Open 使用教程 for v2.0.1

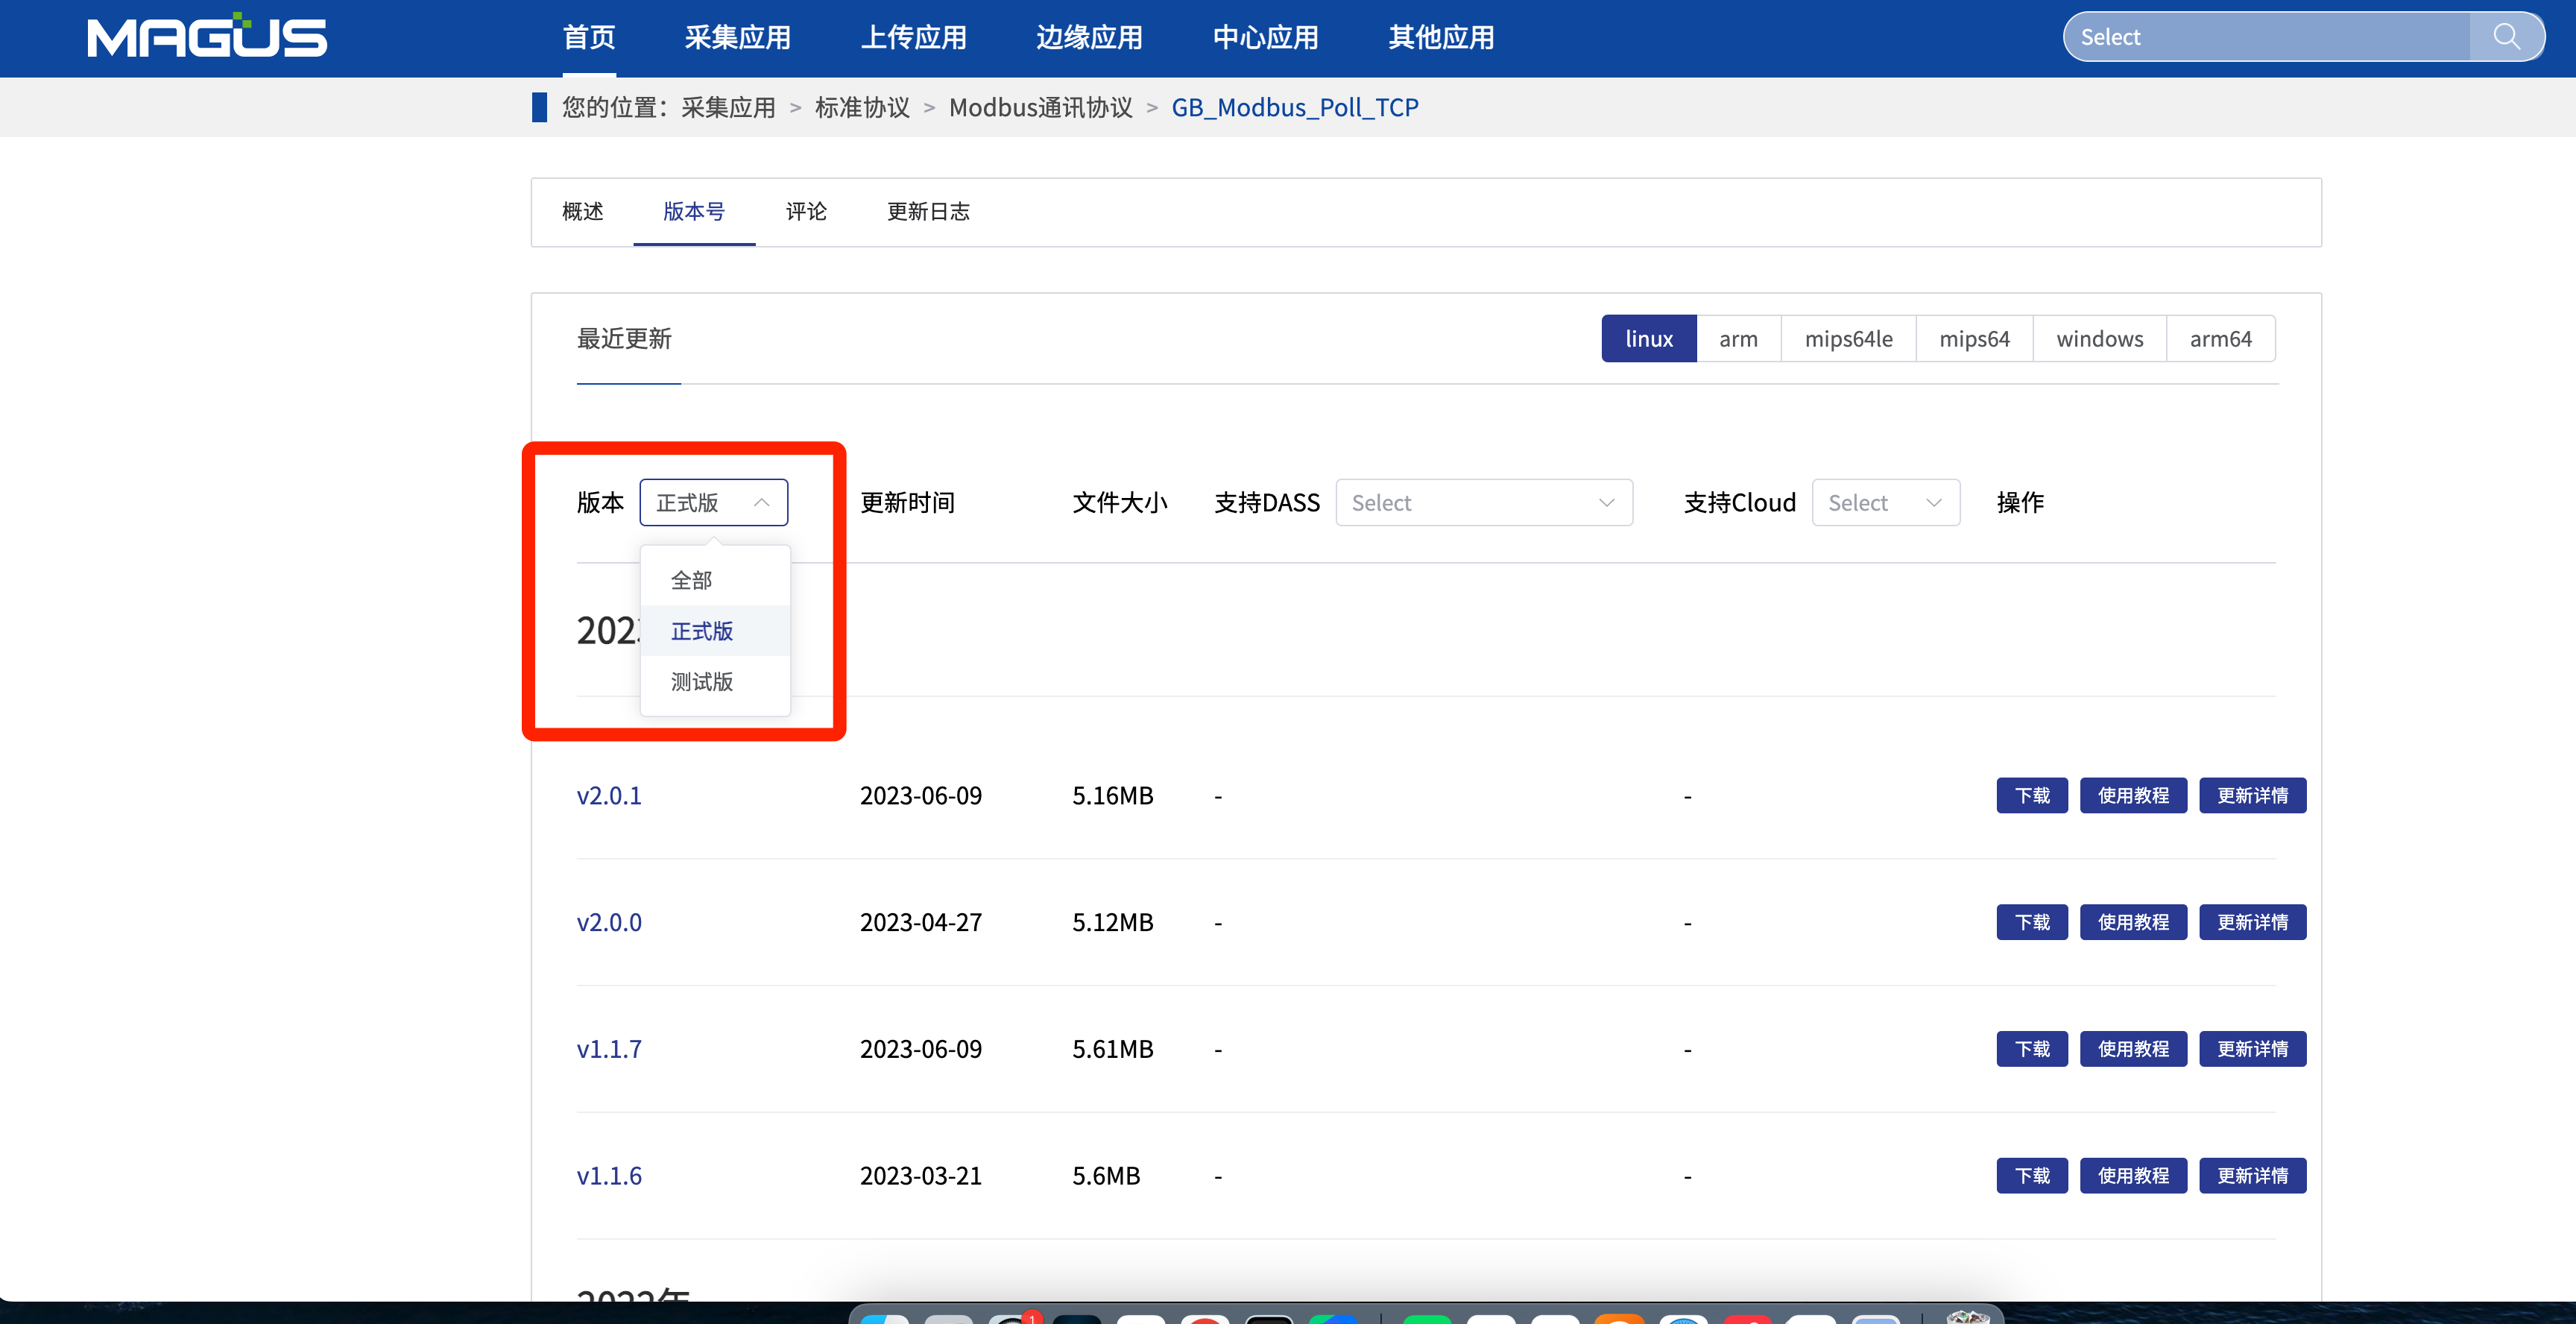tap(2133, 796)
